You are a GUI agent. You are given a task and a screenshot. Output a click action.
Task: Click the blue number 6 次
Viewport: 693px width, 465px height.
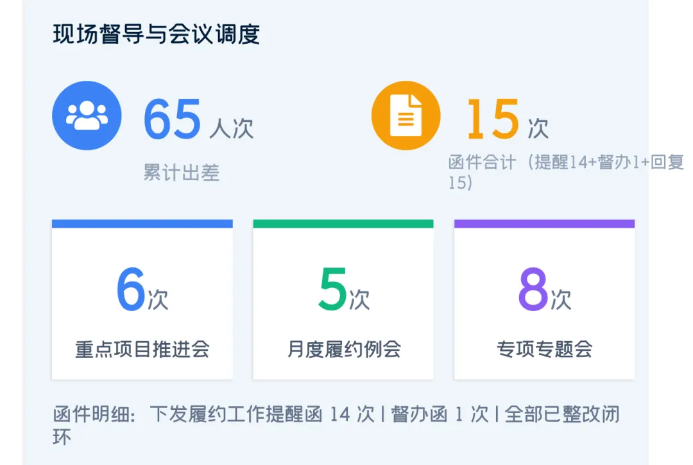pyautogui.click(x=142, y=290)
